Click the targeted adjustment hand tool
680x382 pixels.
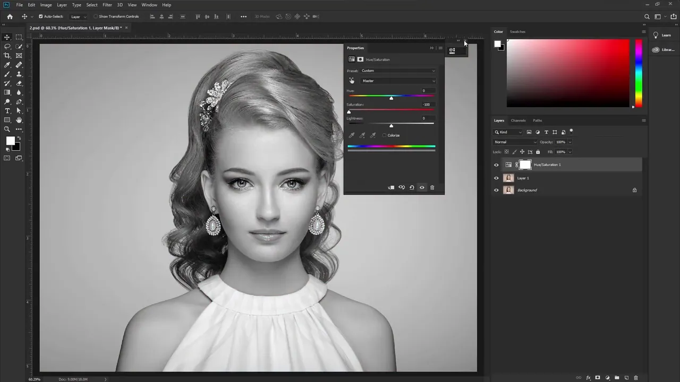[352, 81]
